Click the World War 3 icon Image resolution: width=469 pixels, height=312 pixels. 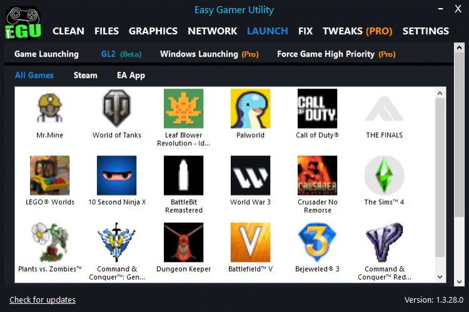click(250, 175)
